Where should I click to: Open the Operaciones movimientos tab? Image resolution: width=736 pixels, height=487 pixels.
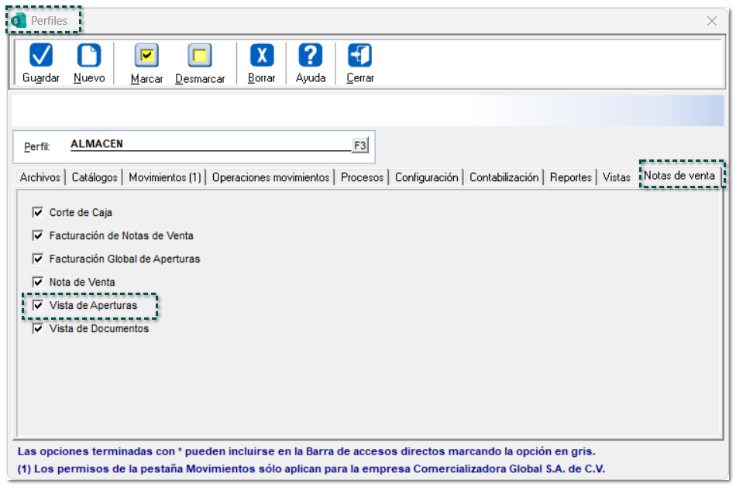[x=270, y=177]
